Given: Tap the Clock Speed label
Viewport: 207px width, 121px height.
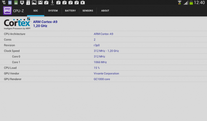Looking at the screenshot, I should pos(12,51).
